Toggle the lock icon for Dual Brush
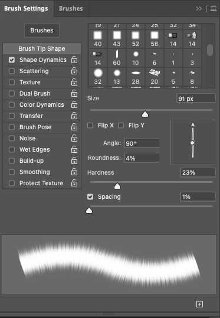This screenshot has height=318, width=220. click(x=74, y=93)
